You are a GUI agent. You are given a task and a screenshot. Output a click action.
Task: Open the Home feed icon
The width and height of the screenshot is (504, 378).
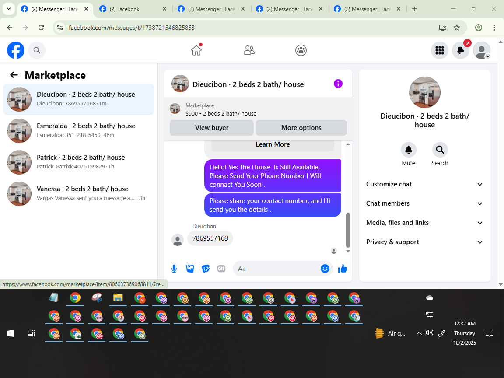coord(196,50)
